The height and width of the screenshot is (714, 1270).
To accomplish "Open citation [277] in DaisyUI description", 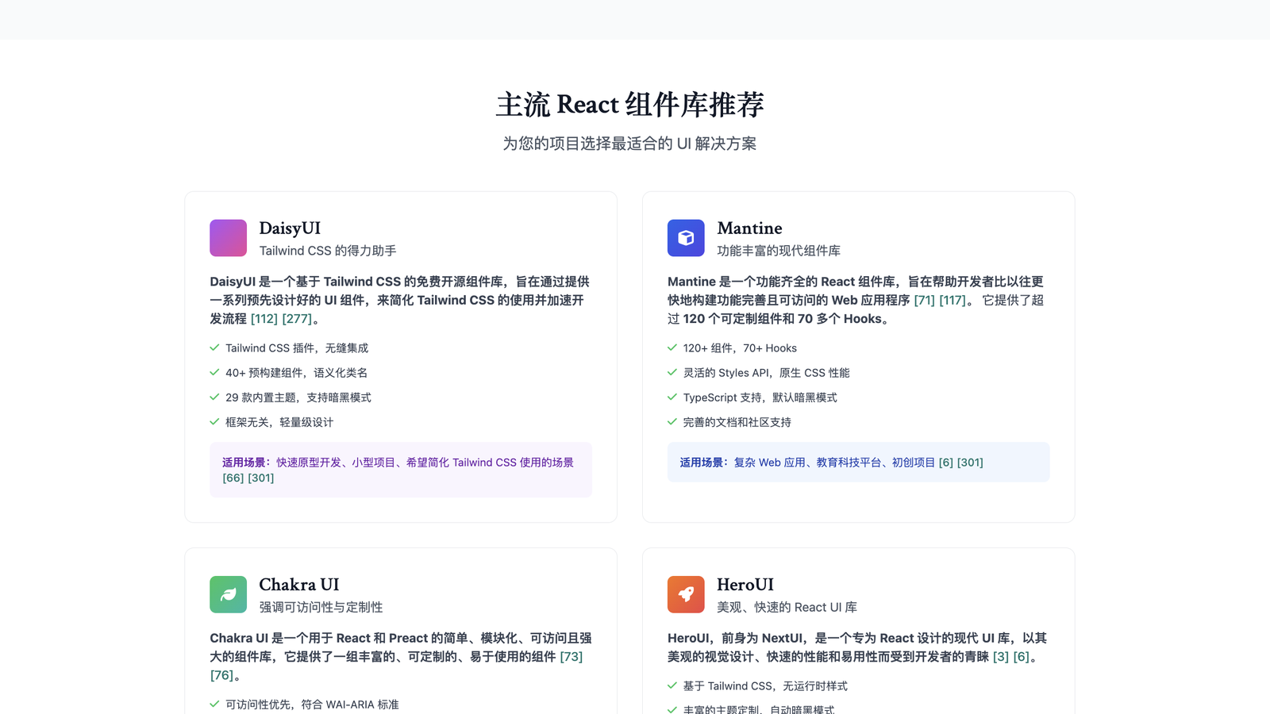I will (x=297, y=319).
